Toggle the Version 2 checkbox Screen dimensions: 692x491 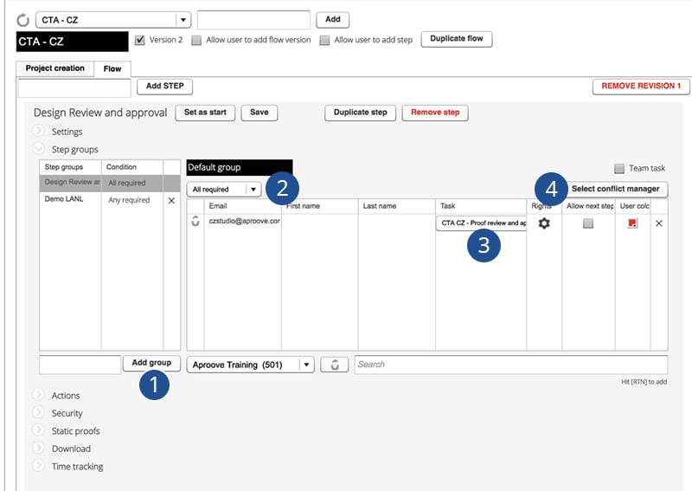tap(140, 40)
